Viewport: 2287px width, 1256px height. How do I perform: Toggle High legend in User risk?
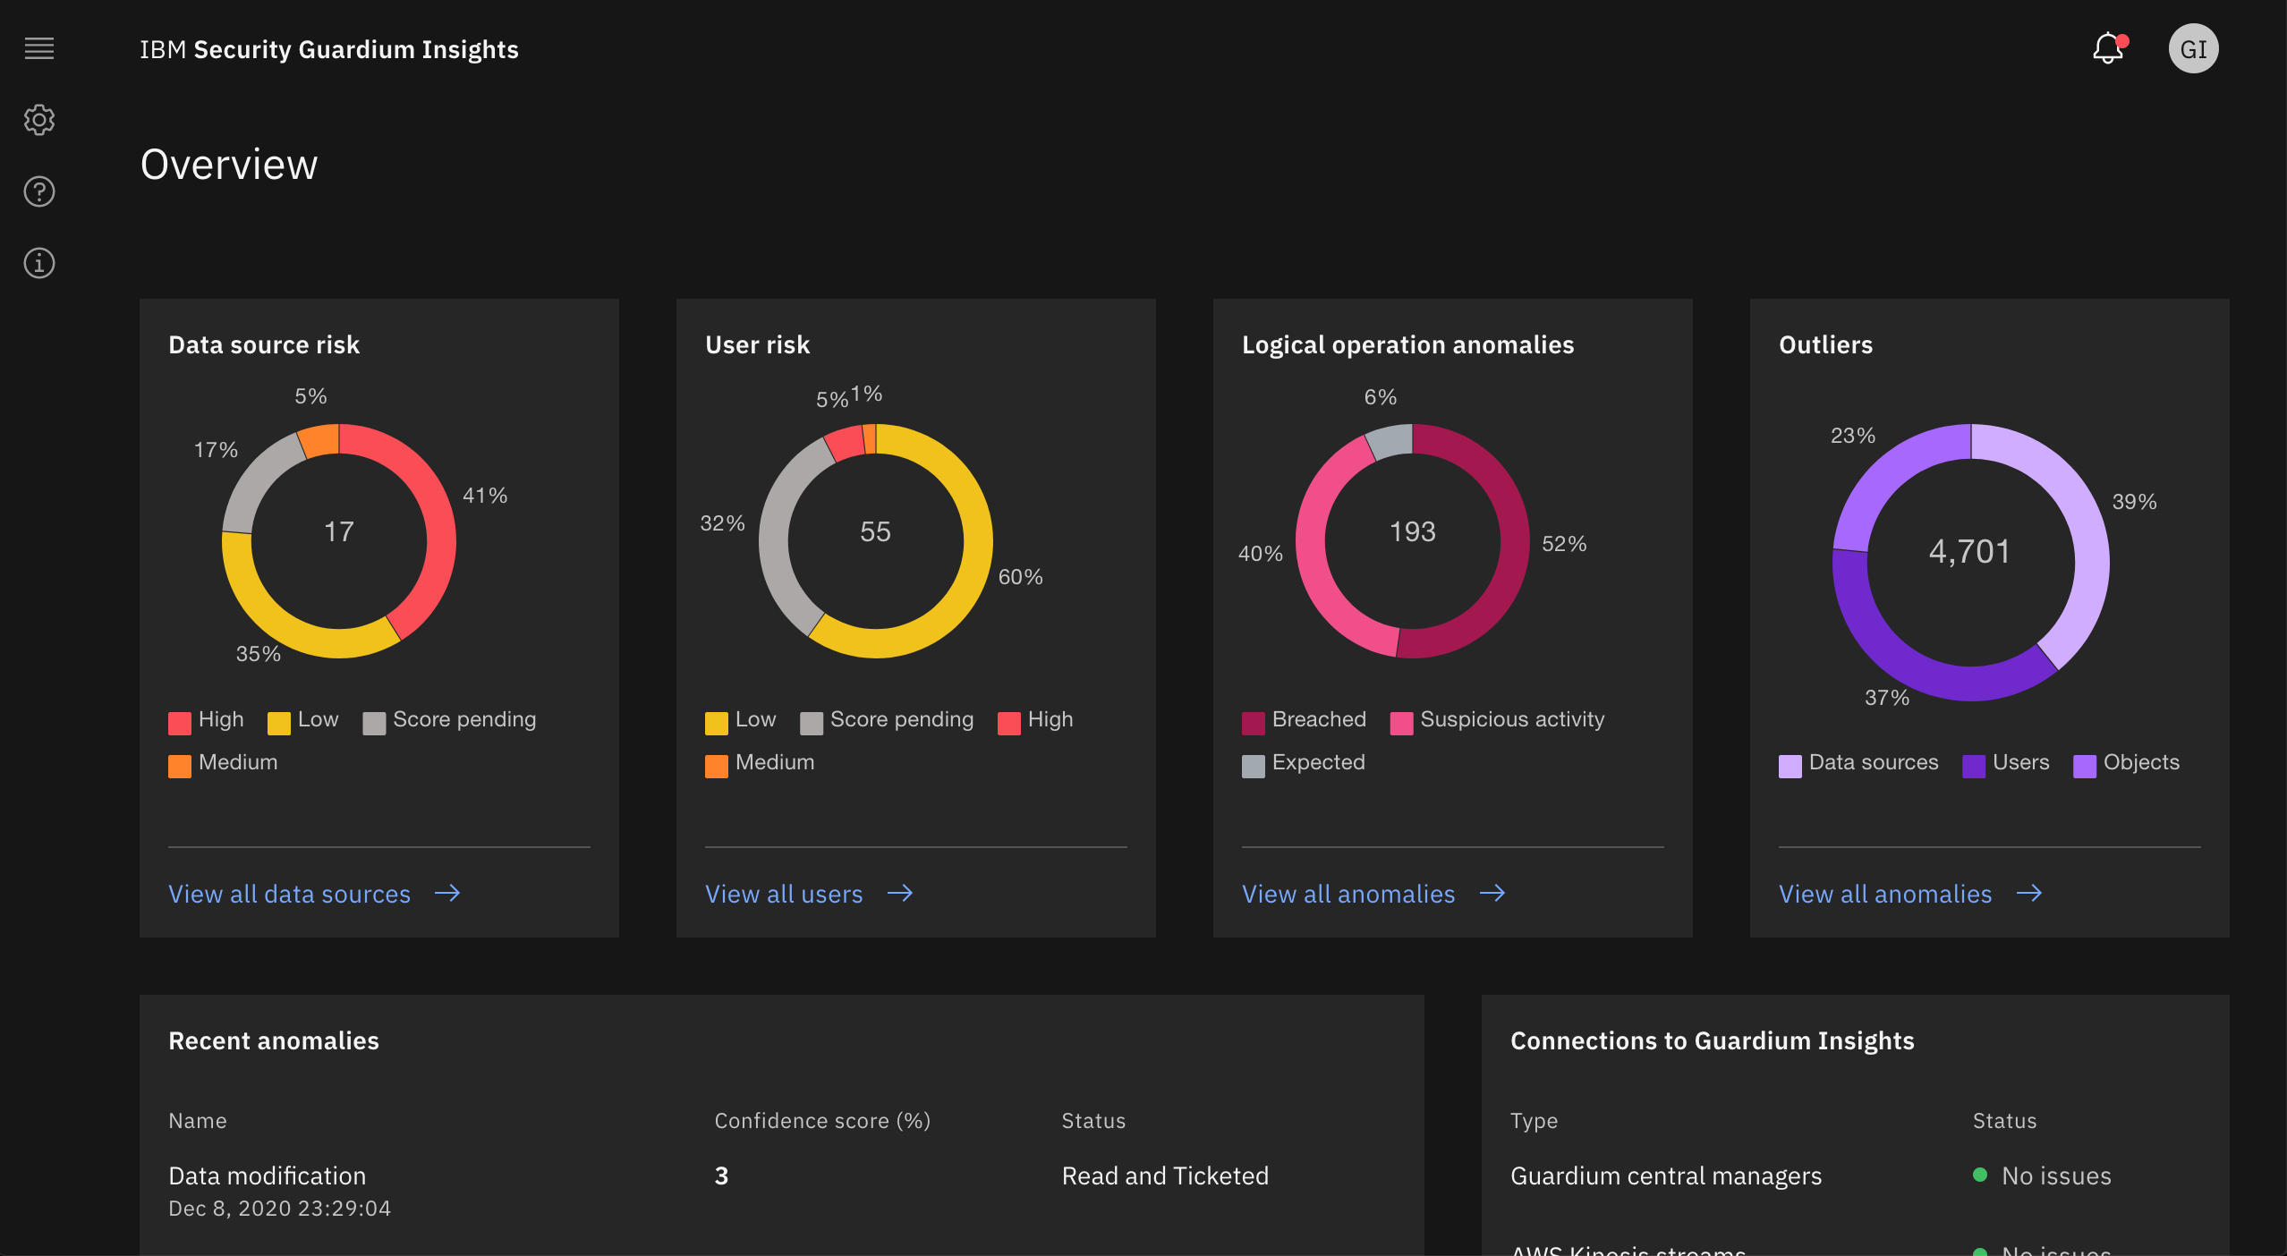click(x=1035, y=720)
